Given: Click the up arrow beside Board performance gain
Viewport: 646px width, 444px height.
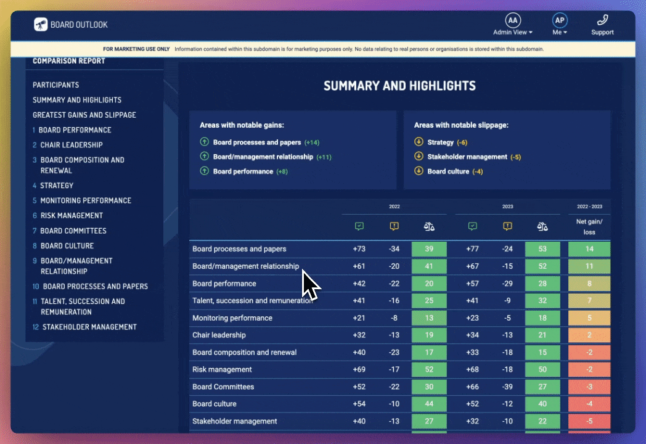Looking at the screenshot, I should coord(205,171).
